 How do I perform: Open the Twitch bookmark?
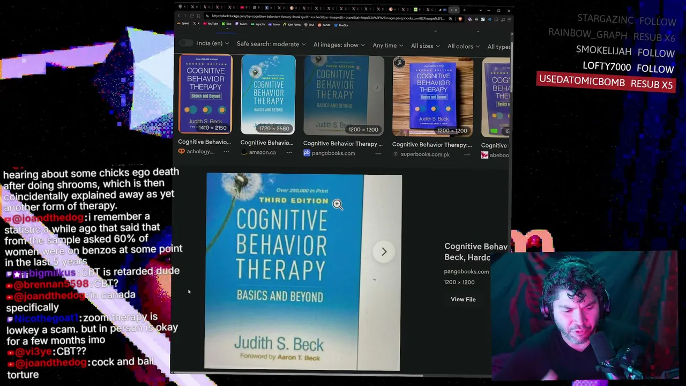pos(242,24)
